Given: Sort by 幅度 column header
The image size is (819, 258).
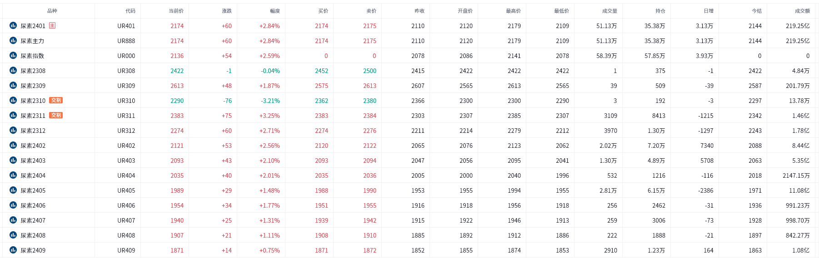Looking at the screenshot, I should pos(275,11).
